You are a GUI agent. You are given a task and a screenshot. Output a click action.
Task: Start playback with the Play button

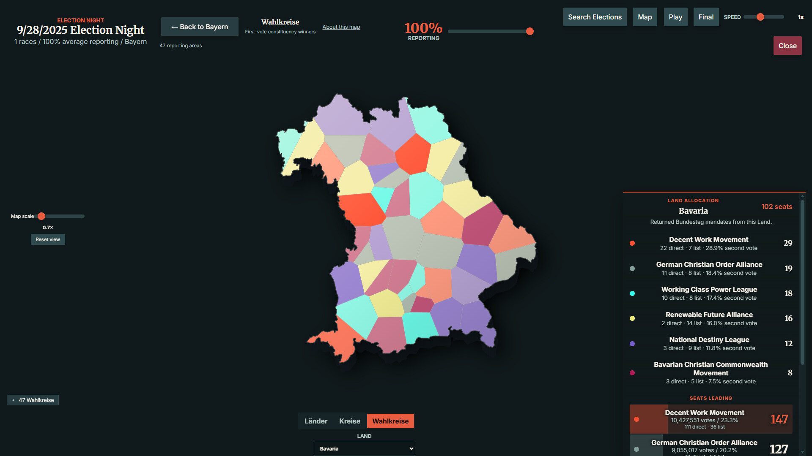[675, 17]
